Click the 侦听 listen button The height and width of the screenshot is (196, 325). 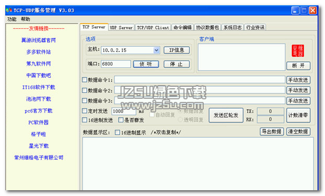pos(146,64)
